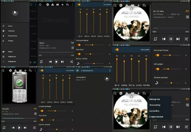191x132 pixels.
Task: Tap Настройки in equalizer beside Acoustic player
Action: pyautogui.click(x=70, y=71)
